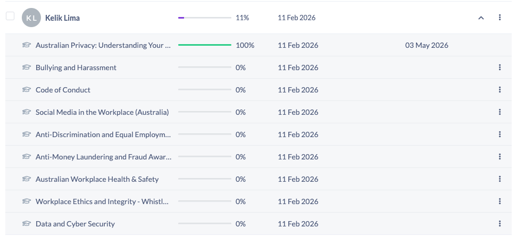Viewport: 517px width, 236px height.
Task: Click the KL avatar circle
Action: (x=31, y=18)
